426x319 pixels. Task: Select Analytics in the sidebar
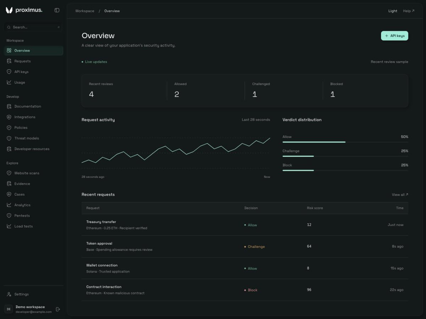pos(34,205)
